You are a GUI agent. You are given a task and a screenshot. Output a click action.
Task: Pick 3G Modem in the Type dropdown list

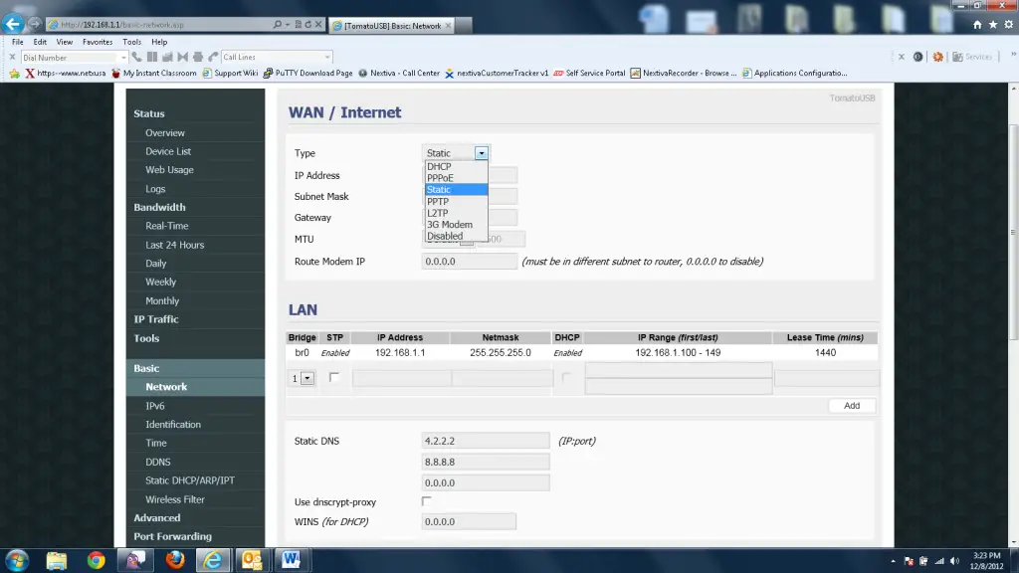click(x=456, y=225)
